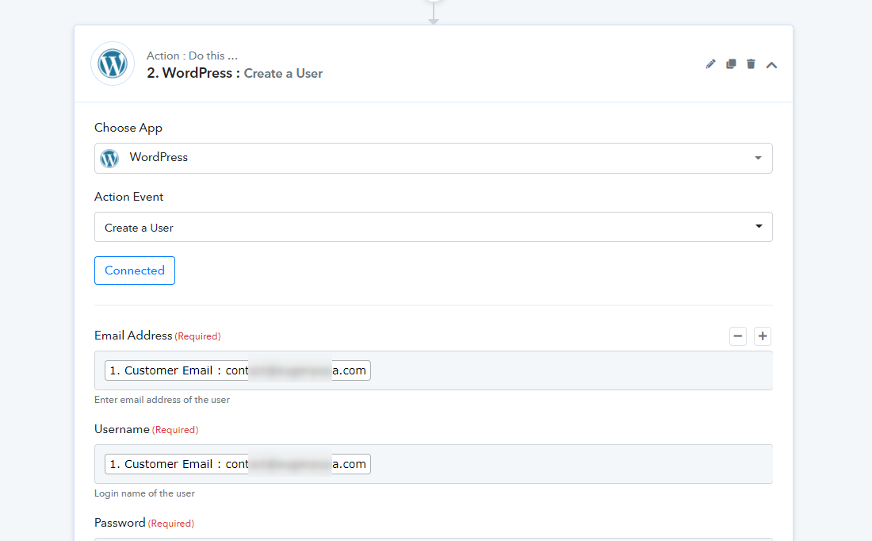Click small WordPress icon in Choose App field
Screen dimensions: 872x541
tap(109, 158)
